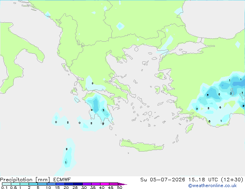Viewport: 245px width, 189px height.
Task: Click the date text 'Su 05-07-2026'
Action: (163, 180)
